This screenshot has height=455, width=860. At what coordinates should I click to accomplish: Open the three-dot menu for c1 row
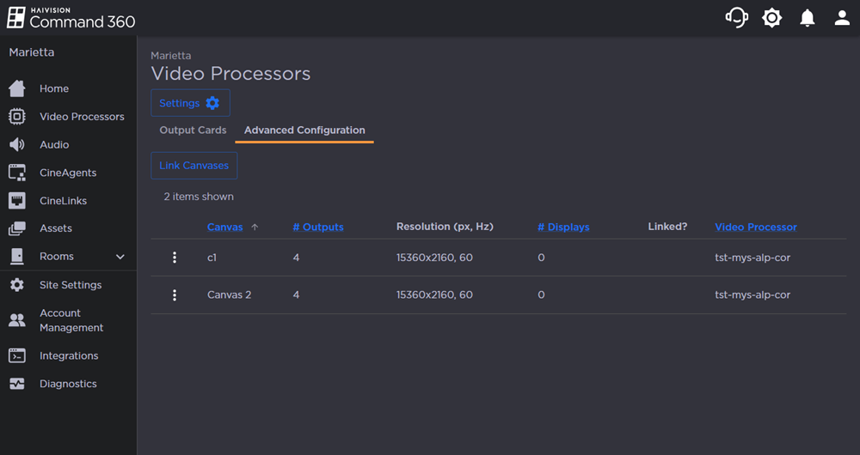(175, 258)
